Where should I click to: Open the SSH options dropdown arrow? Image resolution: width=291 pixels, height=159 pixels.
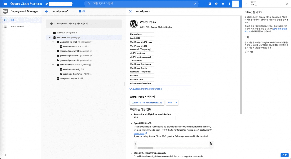[176, 103]
